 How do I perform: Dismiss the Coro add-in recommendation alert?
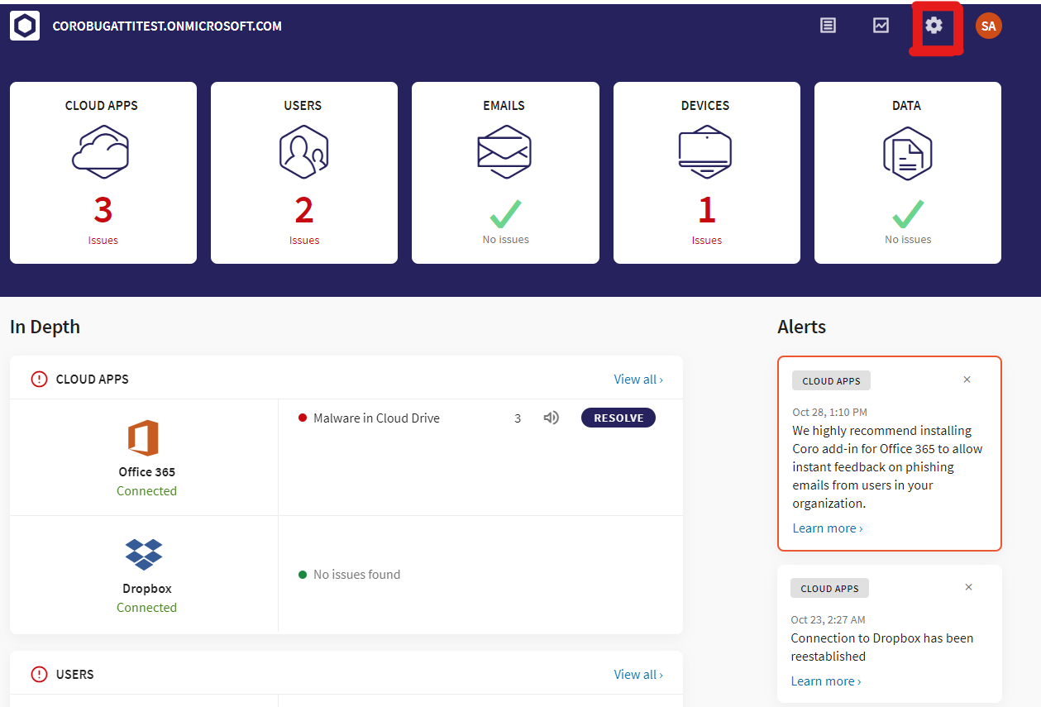[967, 380]
